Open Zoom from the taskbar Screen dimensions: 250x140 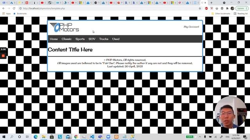(108, 136)
